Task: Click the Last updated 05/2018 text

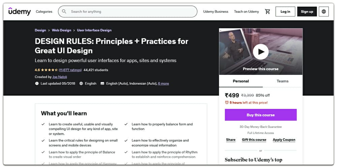Action: (58, 83)
